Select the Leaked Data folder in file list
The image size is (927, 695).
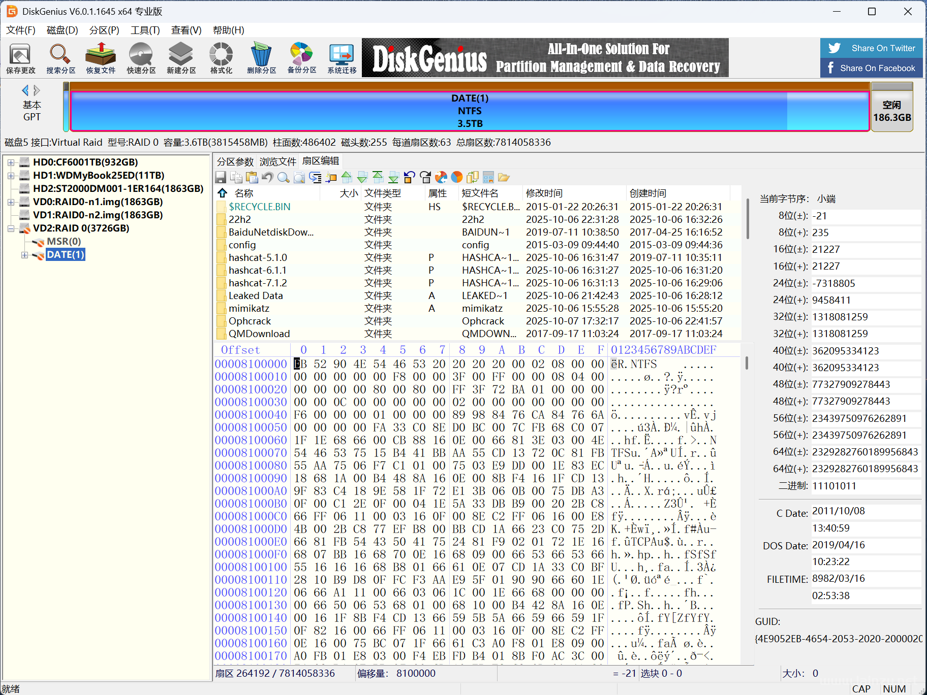click(256, 295)
